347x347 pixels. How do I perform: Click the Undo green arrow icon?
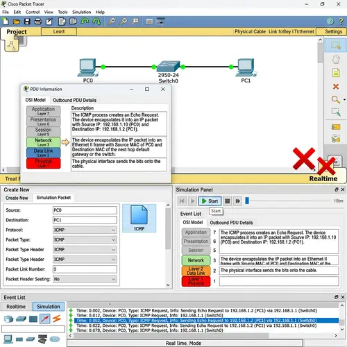click(x=85, y=22)
